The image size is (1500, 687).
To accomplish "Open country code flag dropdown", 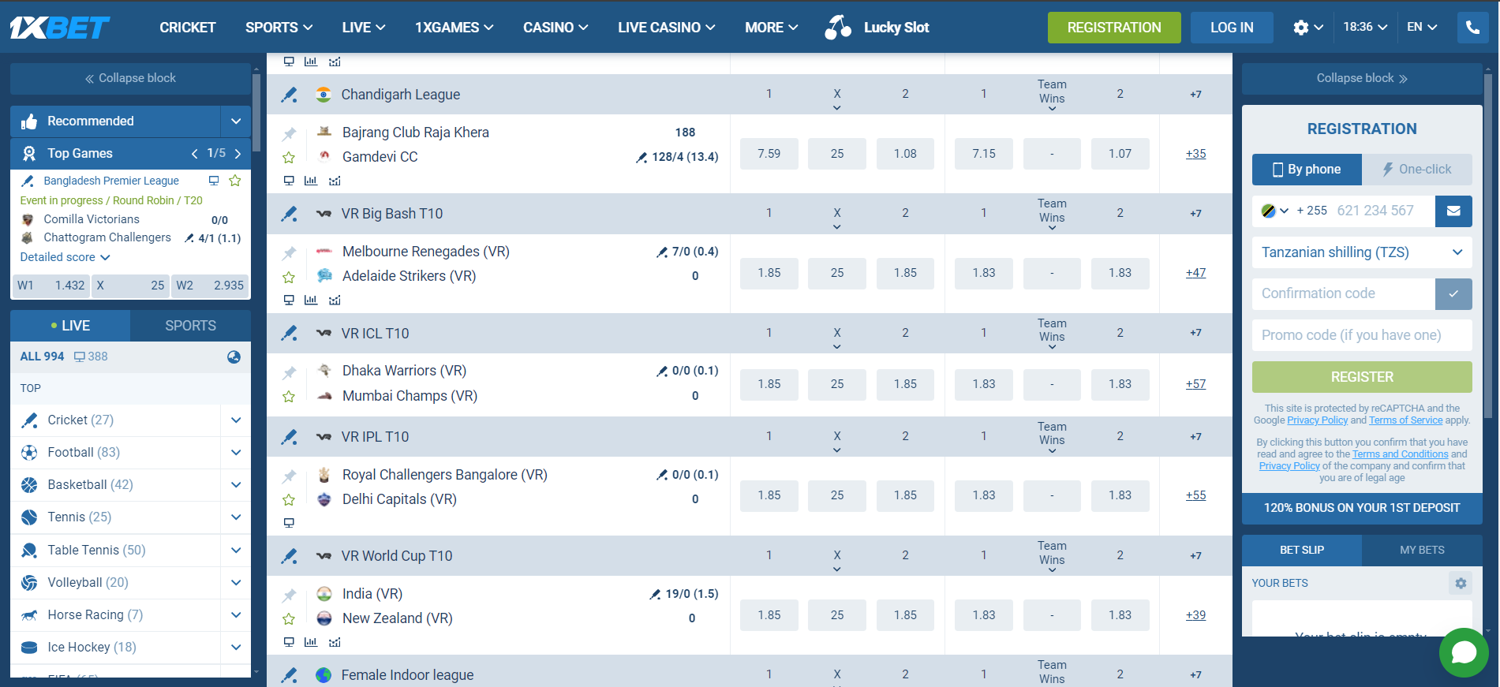I will pyautogui.click(x=1274, y=211).
